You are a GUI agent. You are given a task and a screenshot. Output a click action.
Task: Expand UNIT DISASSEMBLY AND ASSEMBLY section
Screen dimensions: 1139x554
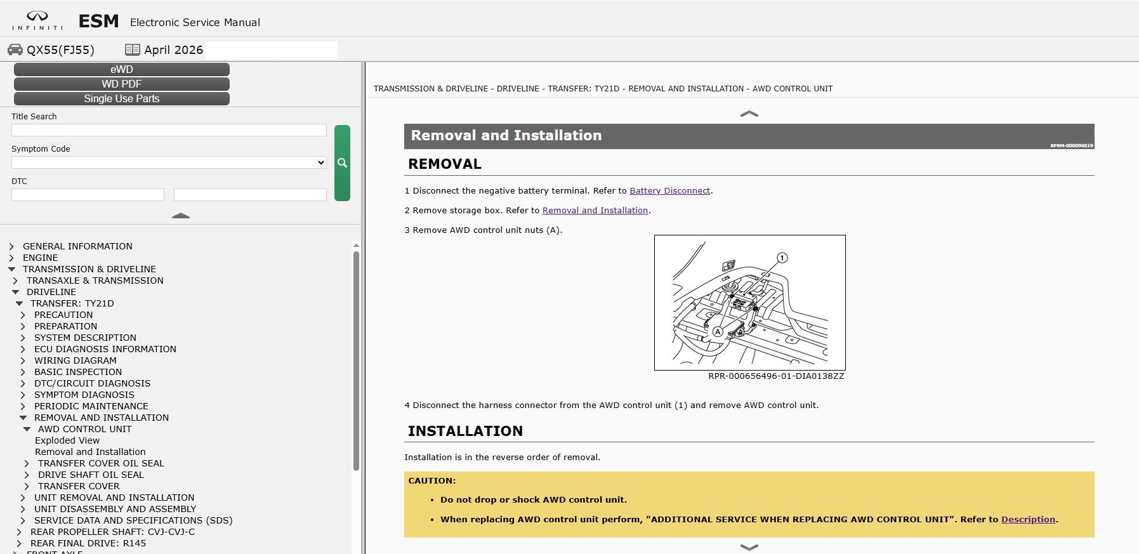pos(23,509)
